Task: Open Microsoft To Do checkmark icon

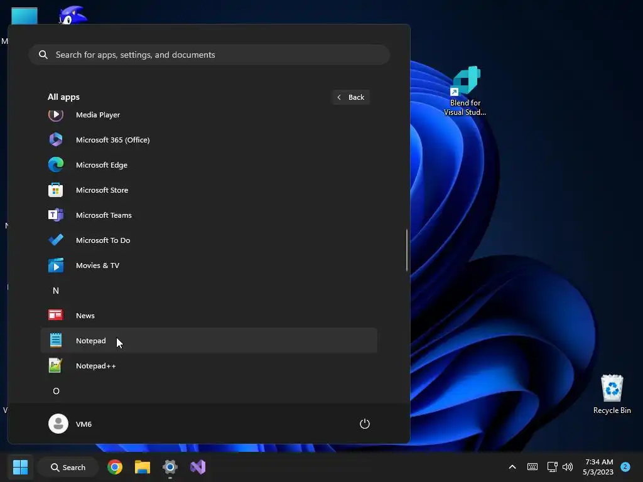Action: click(56, 240)
